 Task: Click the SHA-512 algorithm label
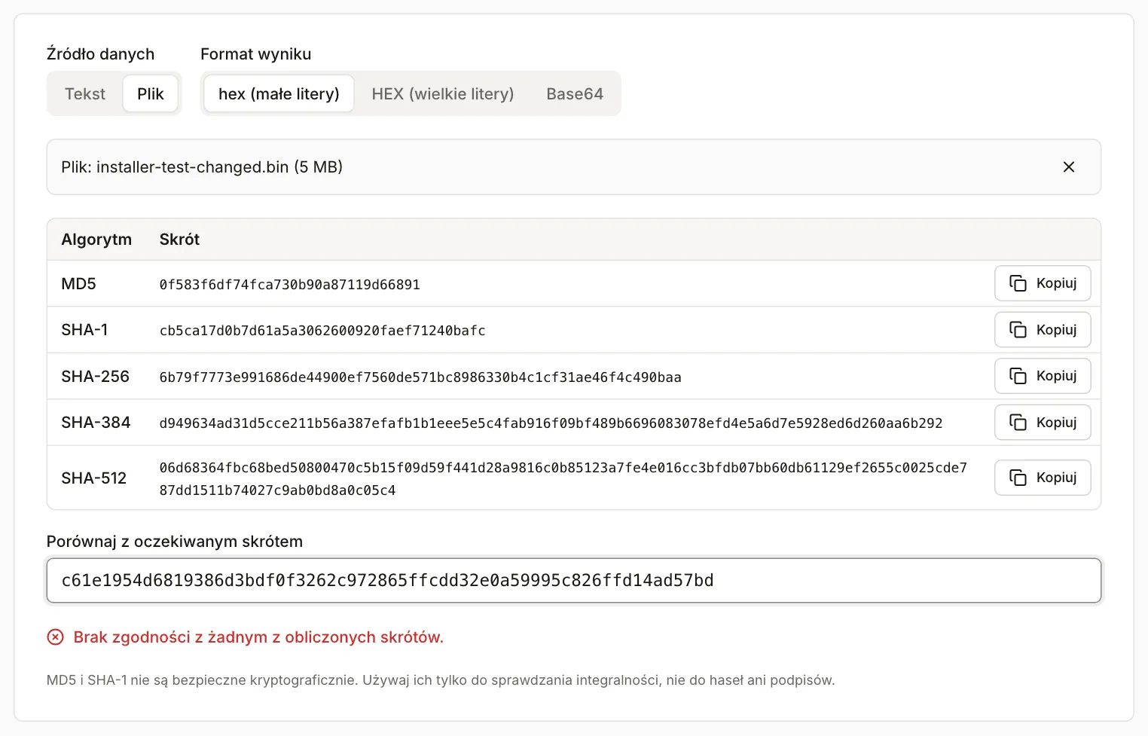click(x=94, y=478)
